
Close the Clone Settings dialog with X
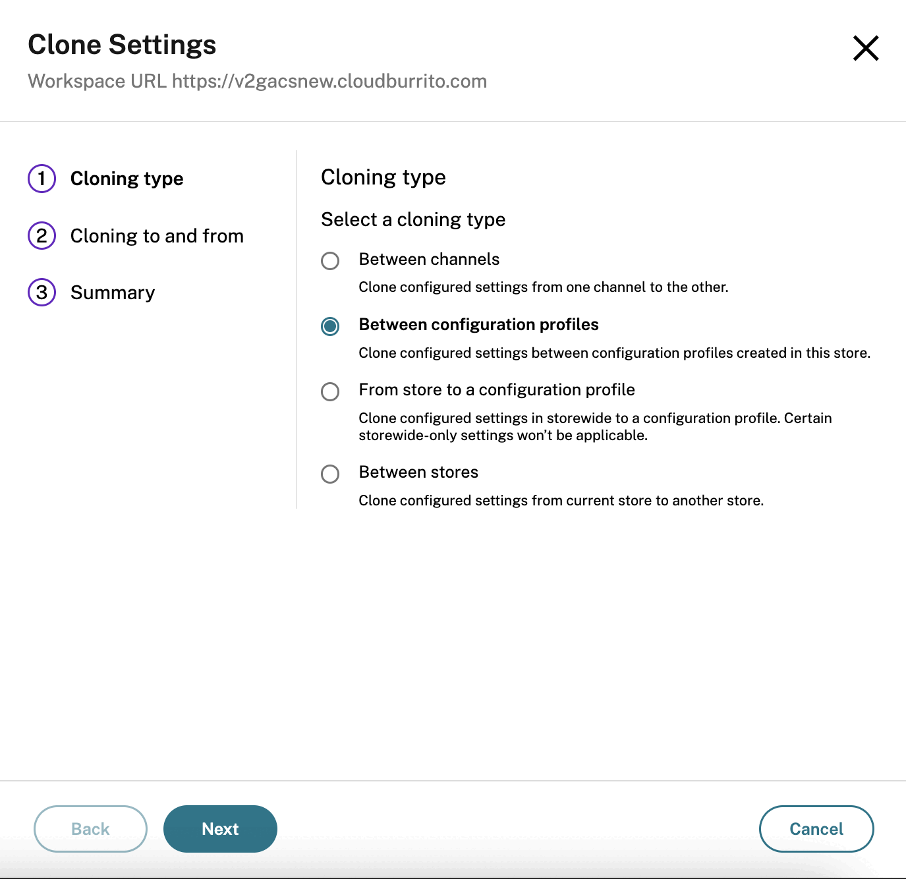tap(866, 48)
